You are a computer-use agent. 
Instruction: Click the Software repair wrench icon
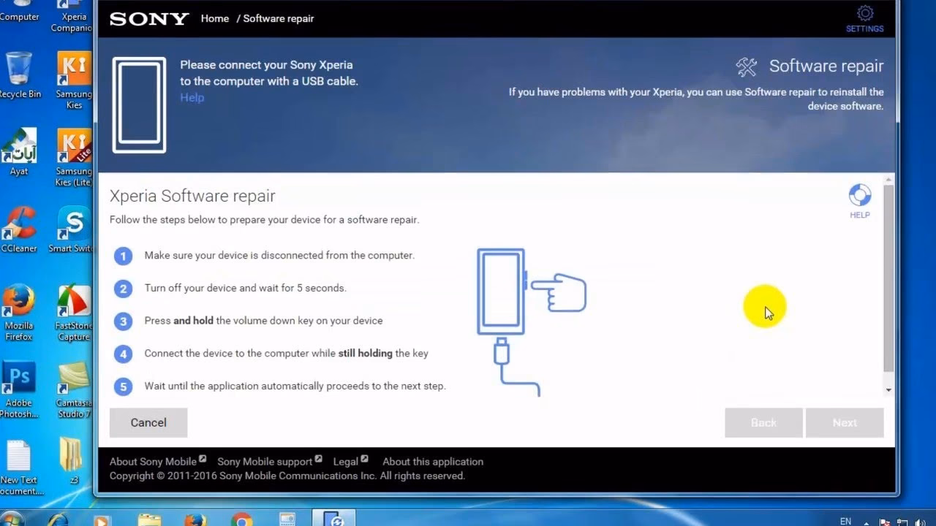[746, 66]
